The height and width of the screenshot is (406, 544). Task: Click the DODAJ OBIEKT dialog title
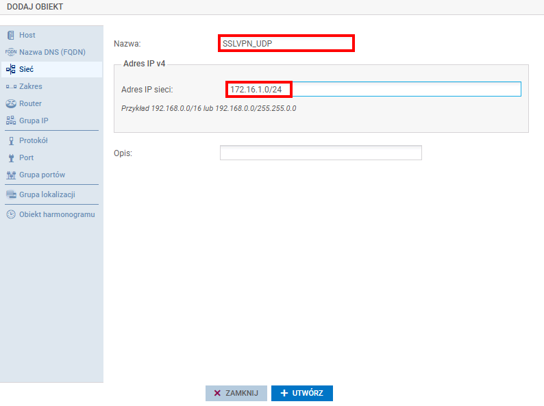coord(35,7)
